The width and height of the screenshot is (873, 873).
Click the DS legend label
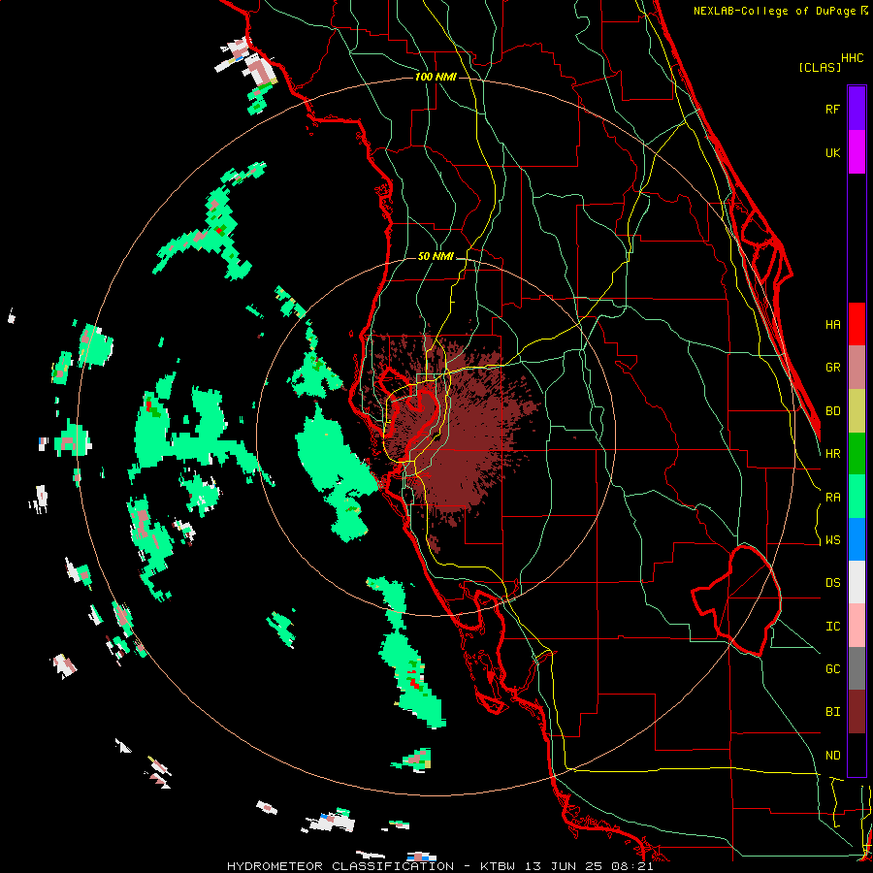click(832, 583)
